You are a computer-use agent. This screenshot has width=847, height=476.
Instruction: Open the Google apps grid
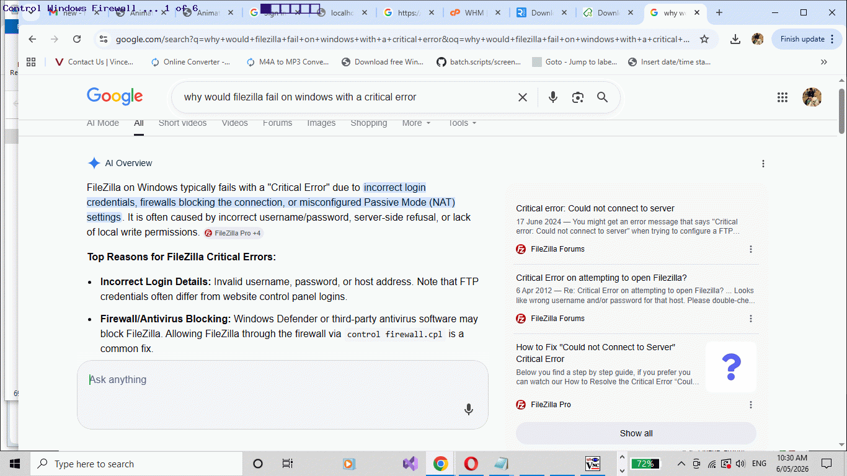(x=783, y=97)
